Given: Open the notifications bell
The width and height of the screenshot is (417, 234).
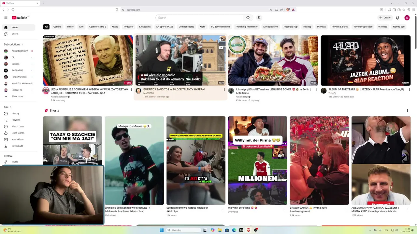Looking at the screenshot, I should coord(397,18).
